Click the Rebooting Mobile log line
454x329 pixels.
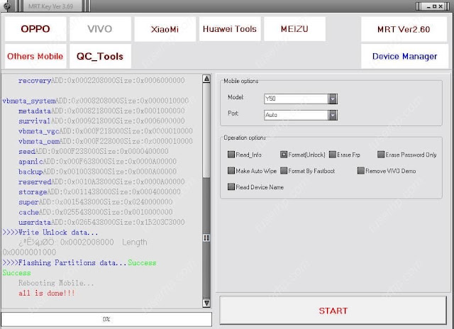coord(56,283)
